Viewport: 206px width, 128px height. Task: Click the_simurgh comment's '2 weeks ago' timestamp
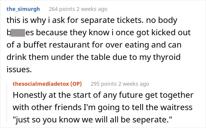point(92,9)
